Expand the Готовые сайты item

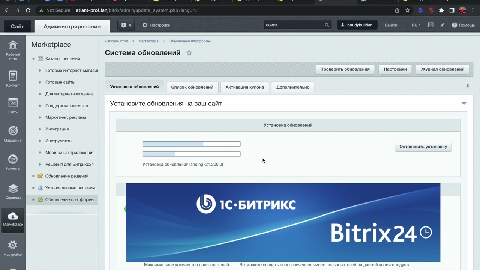pos(40,82)
